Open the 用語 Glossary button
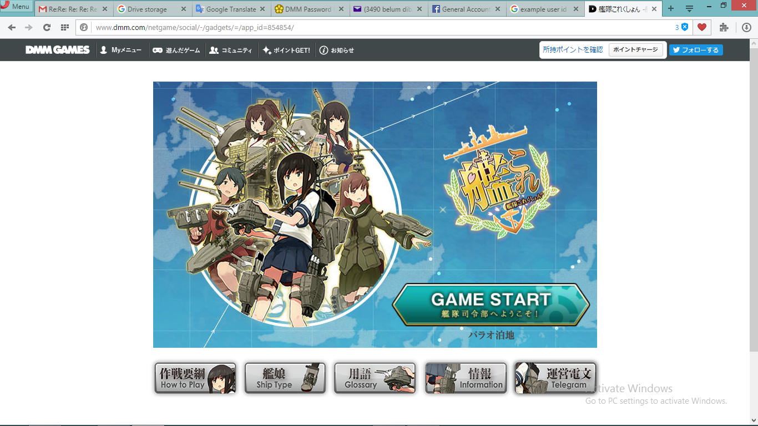This screenshot has height=426, width=758. [375, 378]
